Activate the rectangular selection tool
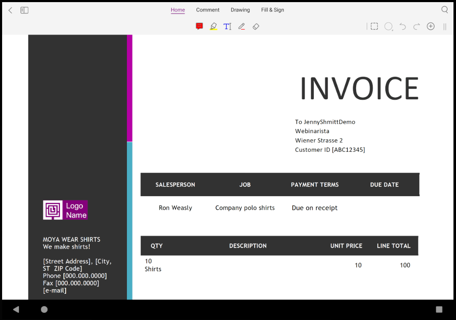The width and height of the screenshot is (456, 320). tap(374, 27)
